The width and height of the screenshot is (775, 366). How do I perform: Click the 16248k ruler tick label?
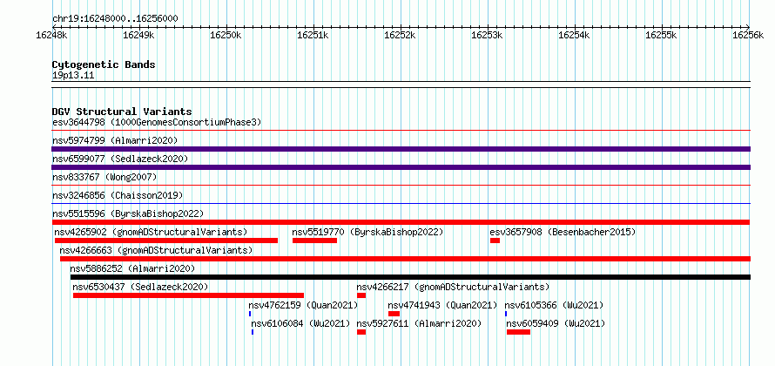(52, 35)
